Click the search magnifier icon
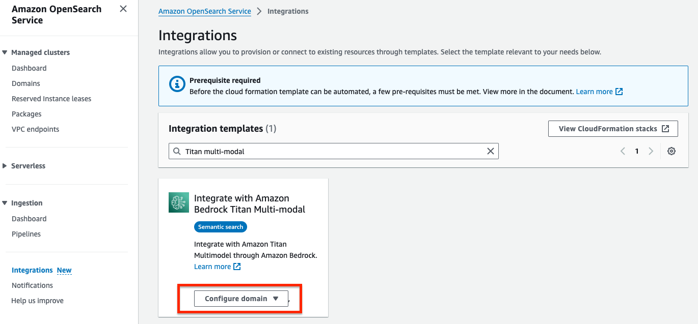Screen dimensions: 698x324 point(177,151)
